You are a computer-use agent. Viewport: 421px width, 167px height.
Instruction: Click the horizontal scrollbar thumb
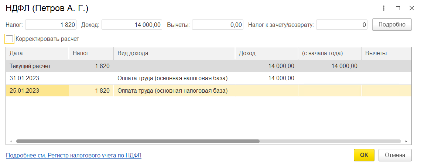click(x=138, y=141)
